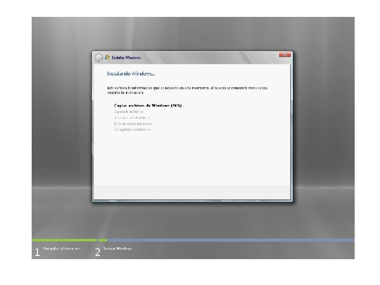This screenshot has width=380, height=285.
Task: Click stage 1 'Recopilar información' label
Action: pos(62,249)
